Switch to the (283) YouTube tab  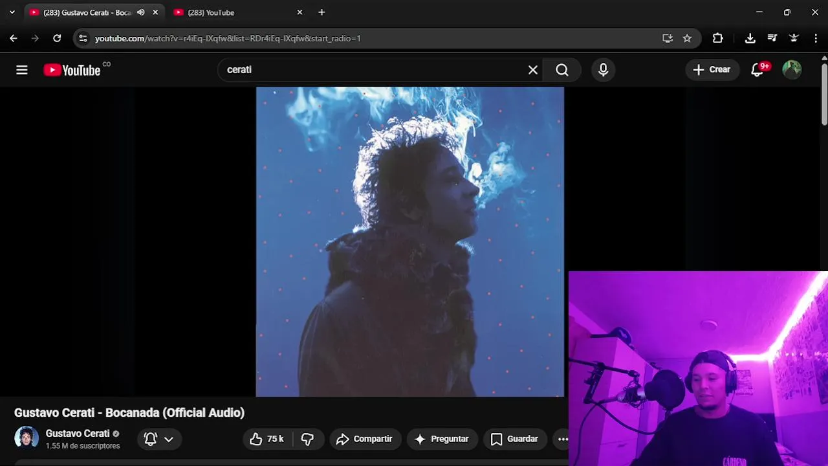239,12
